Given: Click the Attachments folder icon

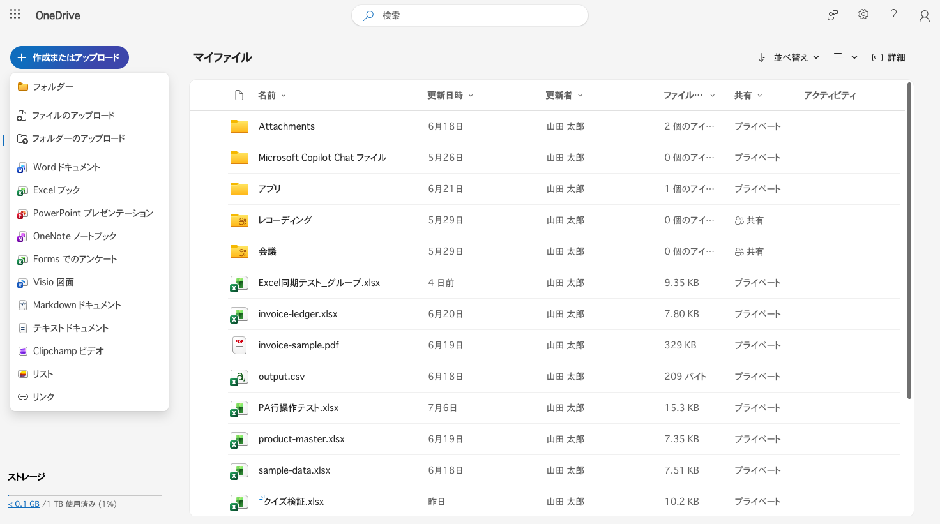Looking at the screenshot, I should (239, 126).
